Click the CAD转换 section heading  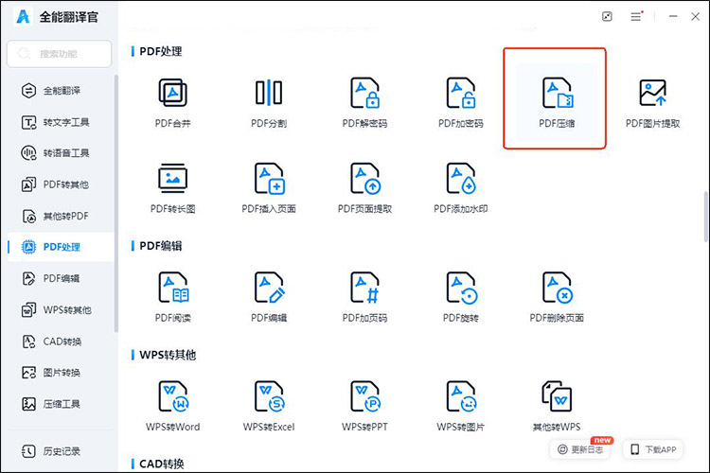(161, 464)
